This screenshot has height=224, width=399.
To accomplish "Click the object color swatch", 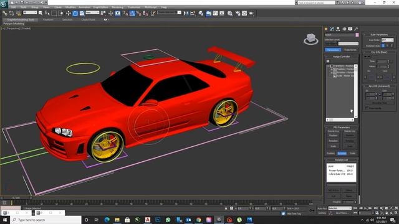I will (357, 35).
